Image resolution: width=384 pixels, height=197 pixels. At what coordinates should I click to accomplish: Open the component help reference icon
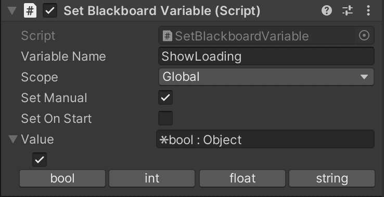click(326, 11)
